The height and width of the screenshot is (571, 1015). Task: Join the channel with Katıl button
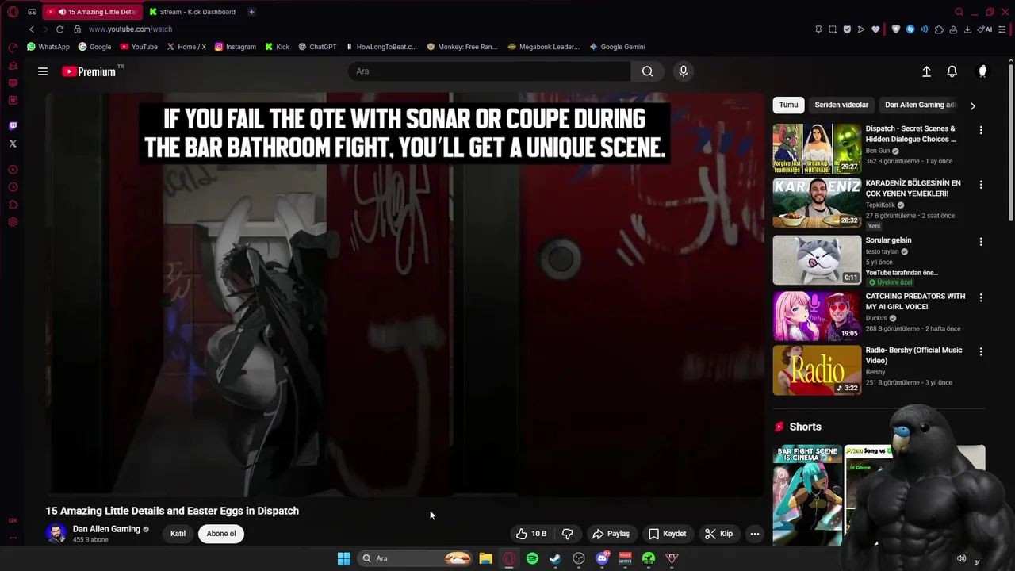[178, 534]
